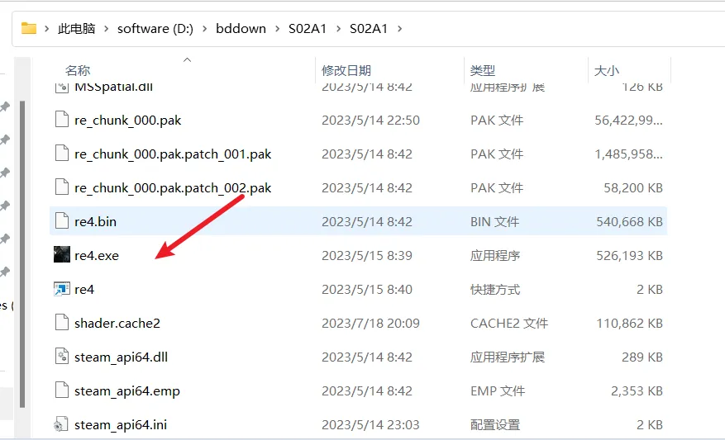Go to bddown folder in breadcrumb
This screenshot has width=725, height=440.
click(x=241, y=29)
